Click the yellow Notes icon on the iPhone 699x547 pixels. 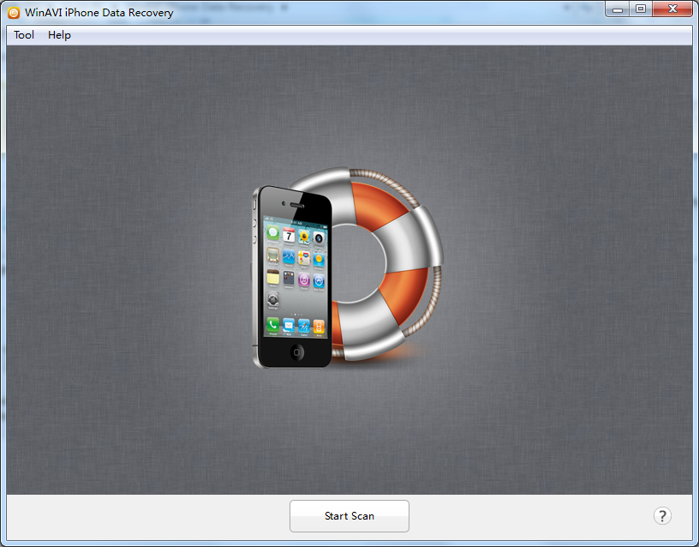(x=272, y=278)
